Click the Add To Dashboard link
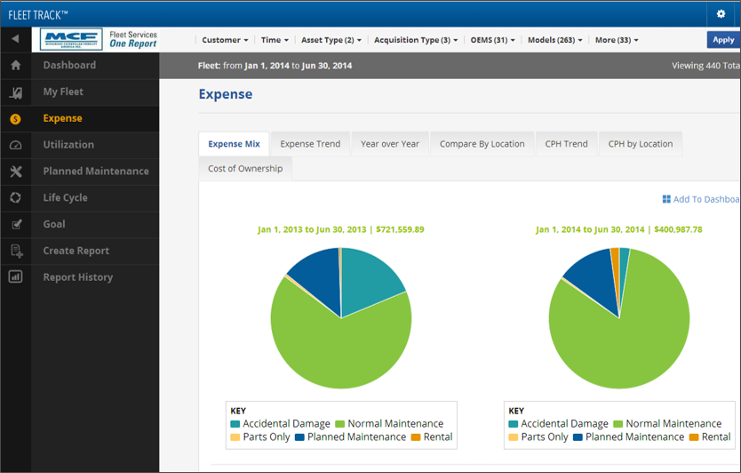Viewport: 741px width, 473px height. pyautogui.click(x=700, y=199)
